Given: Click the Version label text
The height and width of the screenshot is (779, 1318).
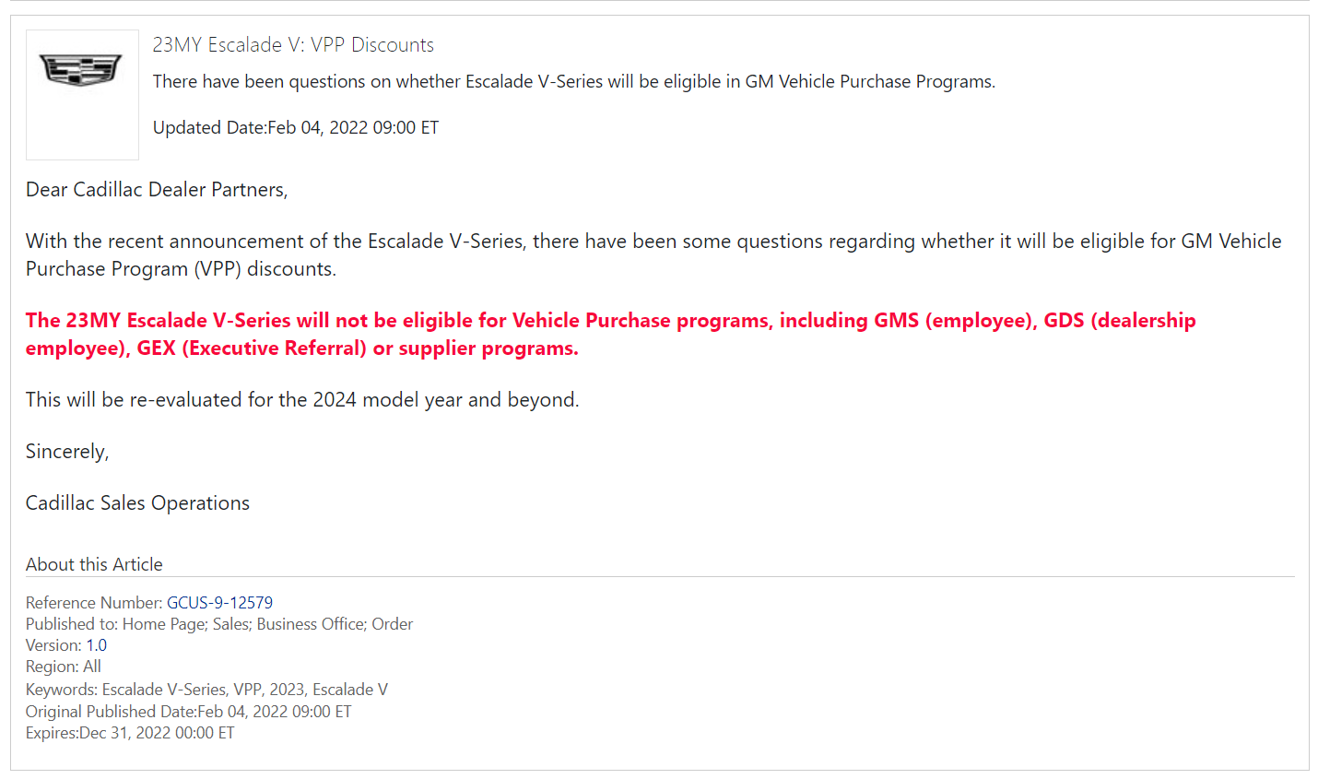Looking at the screenshot, I should pyautogui.click(x=53, y=645).
